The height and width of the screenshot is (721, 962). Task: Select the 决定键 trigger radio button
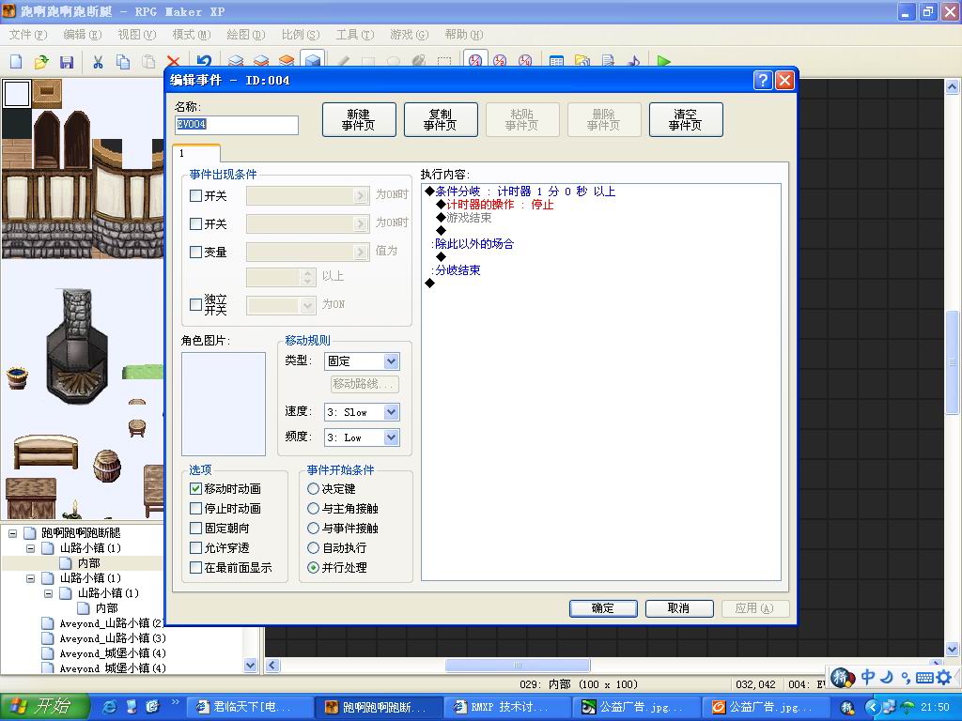click(x=314, y=488)
